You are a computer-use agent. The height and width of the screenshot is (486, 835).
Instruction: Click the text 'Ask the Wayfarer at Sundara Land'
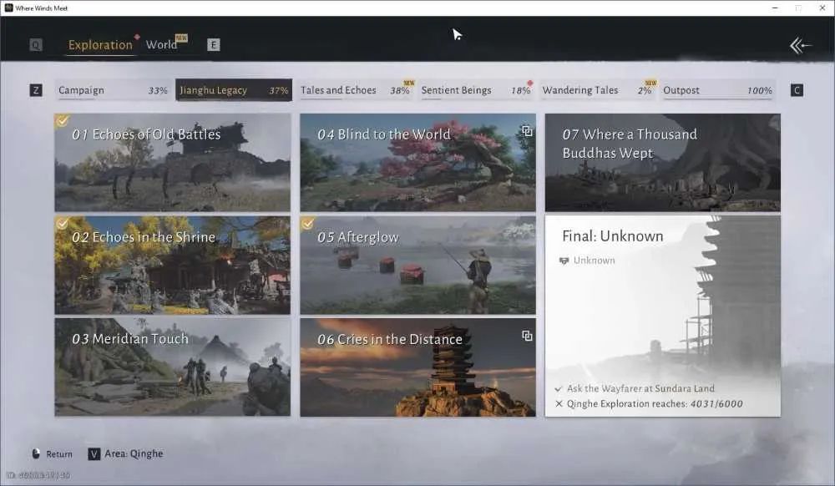tap(640, 388)
